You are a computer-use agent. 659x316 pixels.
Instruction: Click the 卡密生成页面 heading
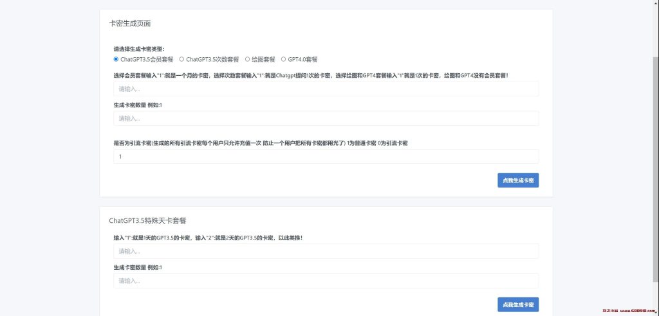point(130,24)
